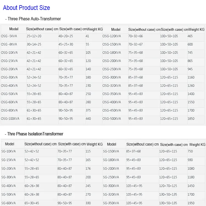The image size is (206, 206).
Task: Click the About Product Size heading
Action: [26, 8]
